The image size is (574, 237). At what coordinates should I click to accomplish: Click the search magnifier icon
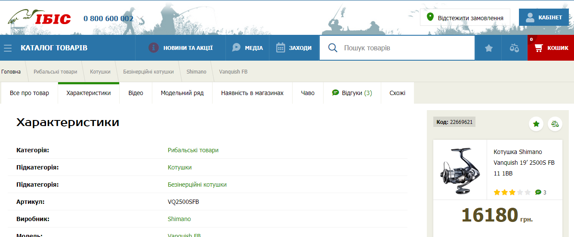(x=333, y=48)
